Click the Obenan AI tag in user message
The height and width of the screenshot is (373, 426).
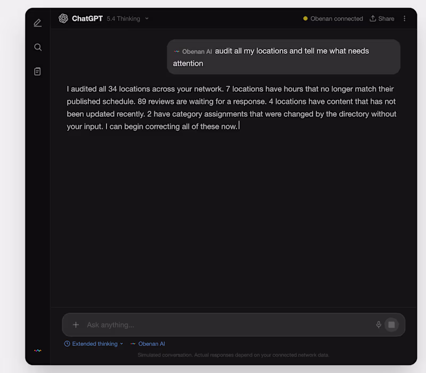click(193, 51)
